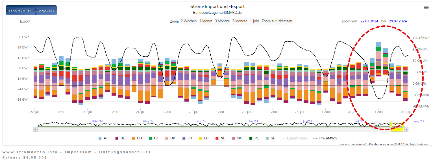Open the Impressum link

pos(78,152)
